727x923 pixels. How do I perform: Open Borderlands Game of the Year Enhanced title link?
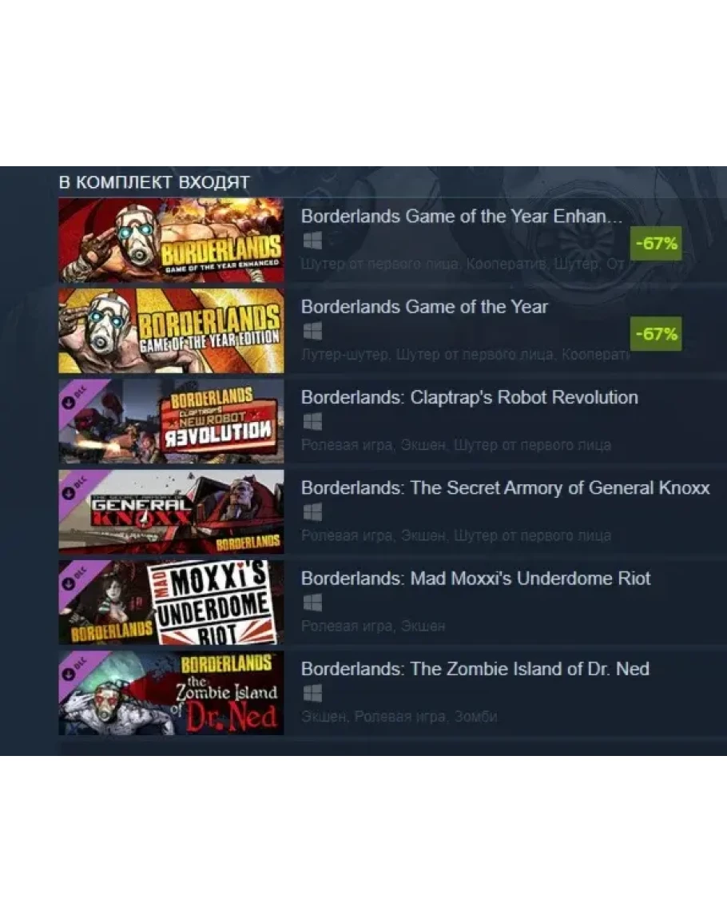point(462,216)
